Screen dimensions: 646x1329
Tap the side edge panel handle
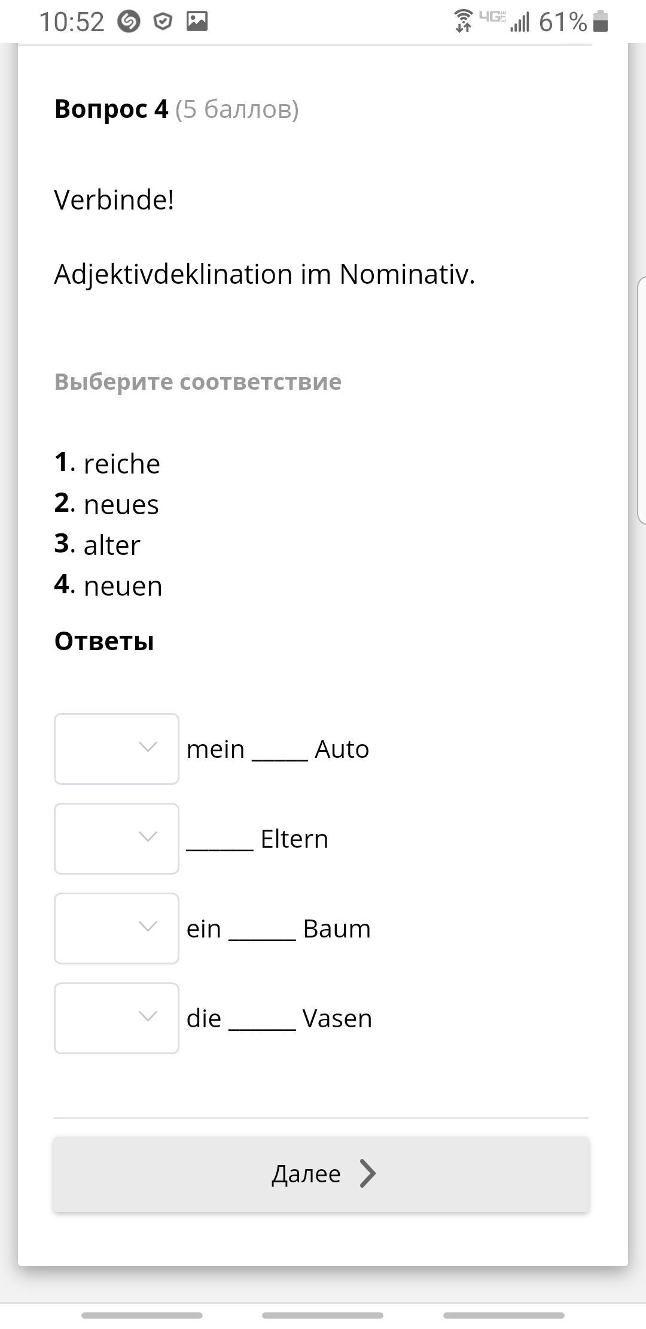641,400
